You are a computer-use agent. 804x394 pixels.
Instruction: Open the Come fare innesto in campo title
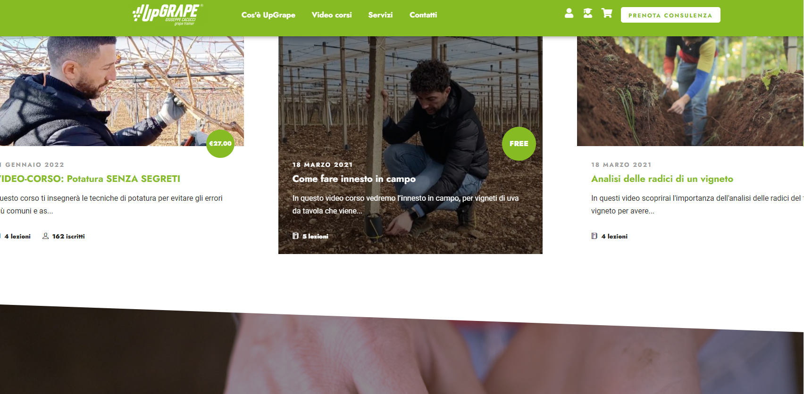click(354, 179)
